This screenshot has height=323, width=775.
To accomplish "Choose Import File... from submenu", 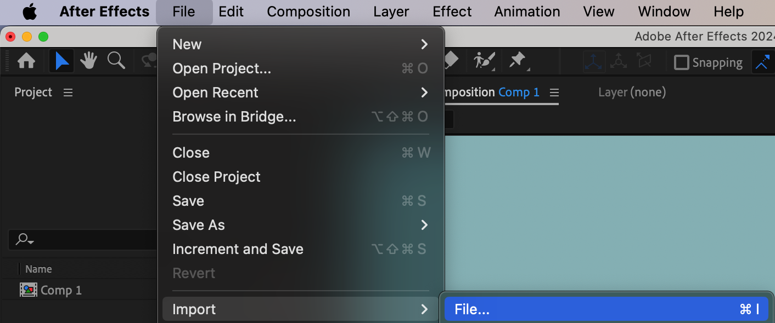I will click(x=606, y=309).
